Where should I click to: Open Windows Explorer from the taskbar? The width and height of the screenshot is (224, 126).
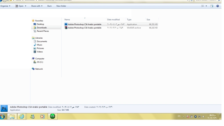pos(12,117)
